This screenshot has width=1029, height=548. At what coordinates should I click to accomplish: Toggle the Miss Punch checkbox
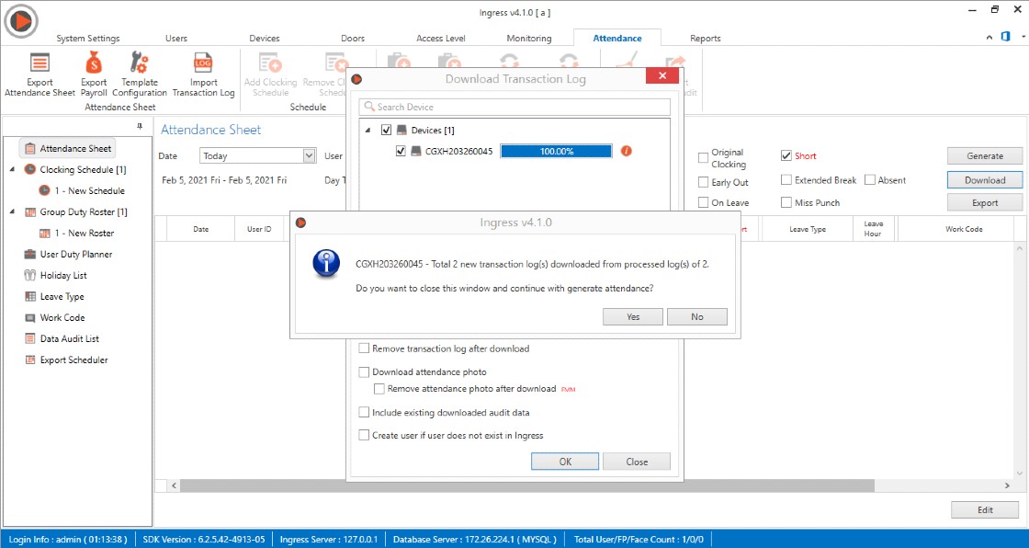point(786,202)
